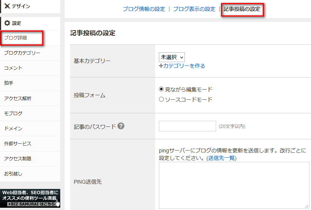
Task: Click the 投稿フォーム row label
Action: pyautogui.click(x=90, y=95)
